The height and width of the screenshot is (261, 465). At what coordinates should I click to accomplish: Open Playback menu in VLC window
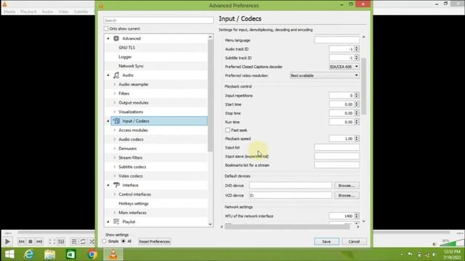[x=28, y=12]
